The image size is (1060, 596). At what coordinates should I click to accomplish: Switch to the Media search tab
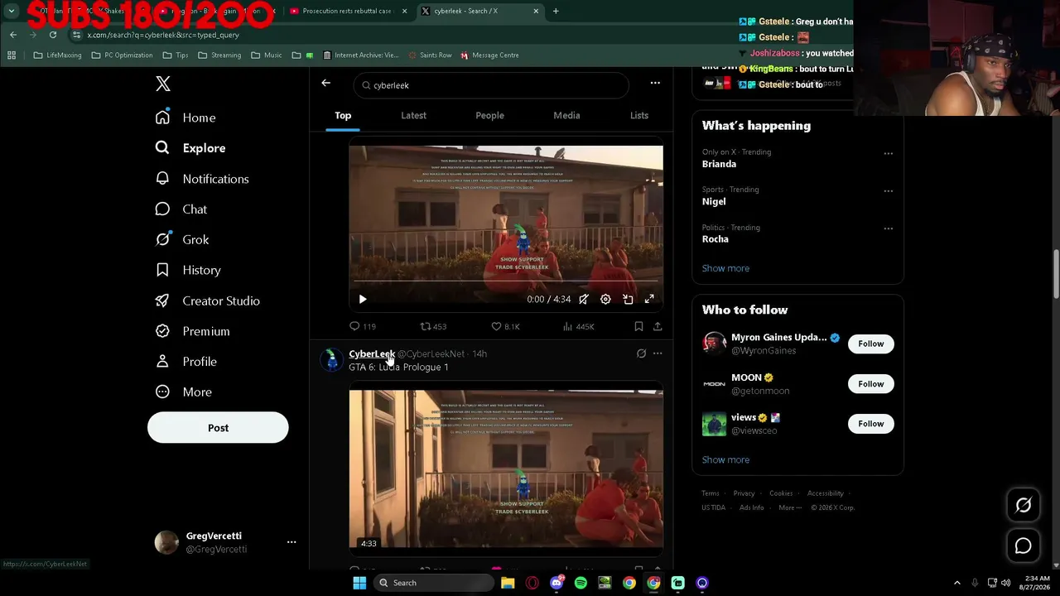566,115
